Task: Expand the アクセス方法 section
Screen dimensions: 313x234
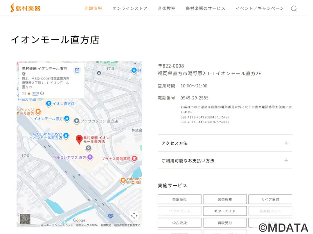Action: point(225,143)
